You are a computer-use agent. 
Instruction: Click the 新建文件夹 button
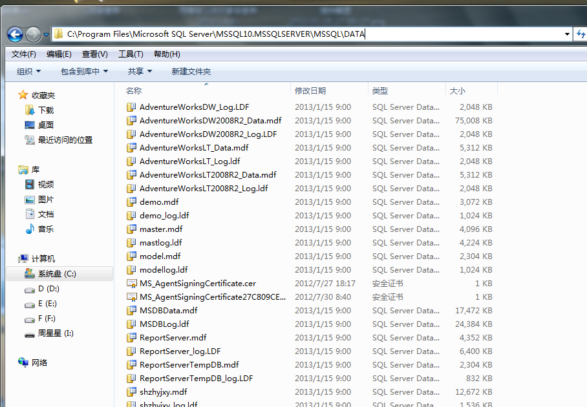191,72
